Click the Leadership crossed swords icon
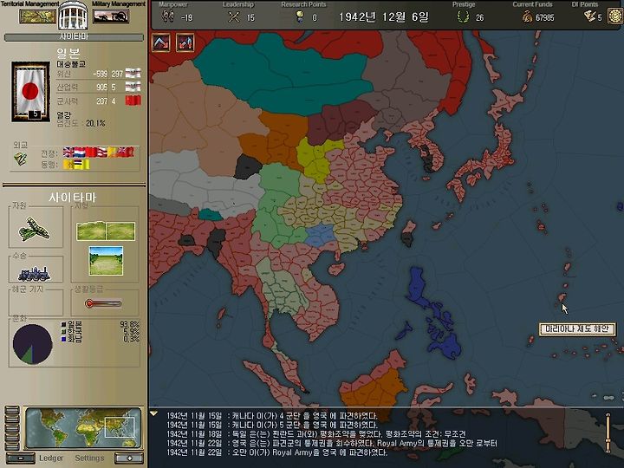 coord(234,17)
